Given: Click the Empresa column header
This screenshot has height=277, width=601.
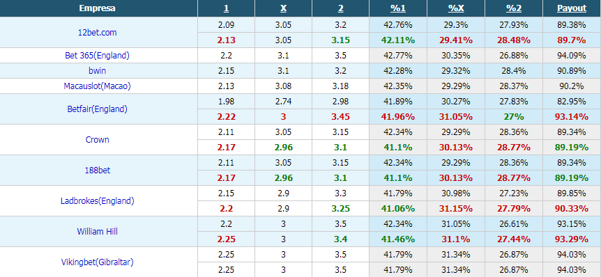Looking at the screenshot, I should click(98, 8).
